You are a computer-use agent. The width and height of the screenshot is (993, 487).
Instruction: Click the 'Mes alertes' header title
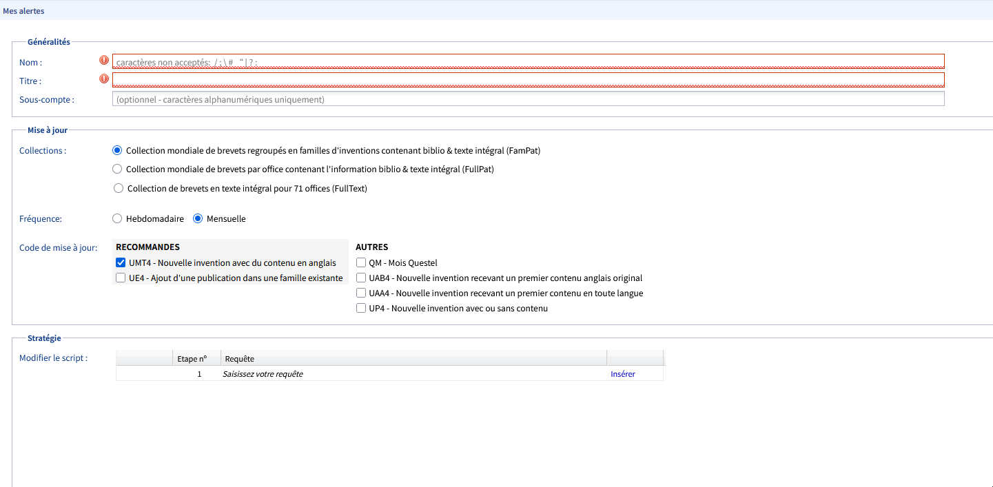23,10
